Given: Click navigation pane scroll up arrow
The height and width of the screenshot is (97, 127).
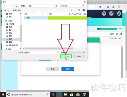Looking at the screenshot, I should 21,14.
